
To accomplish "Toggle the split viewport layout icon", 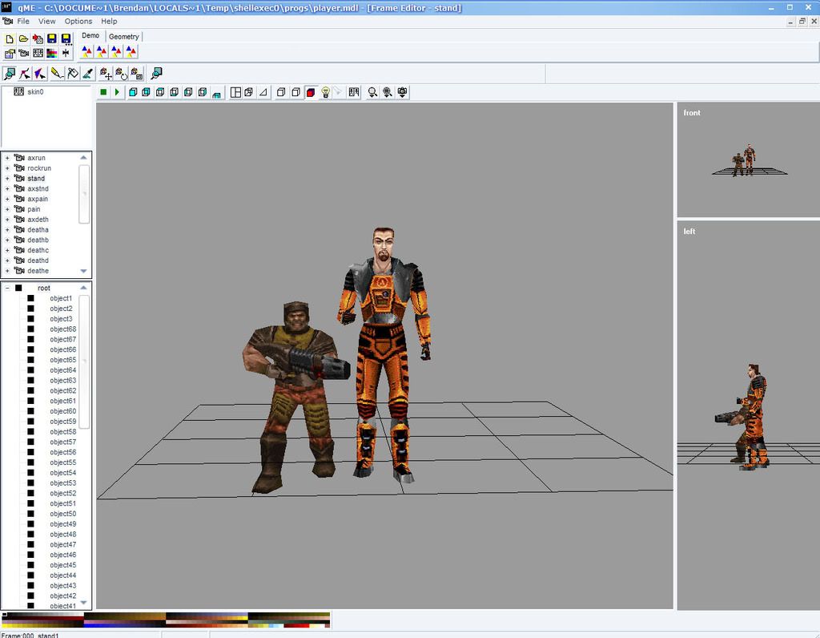I will pyautogui.click(x=236, y=93).
